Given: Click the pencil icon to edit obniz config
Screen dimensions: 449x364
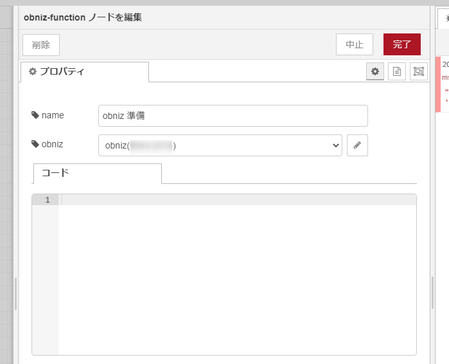Looking at the screenshot, I should 357,145.
